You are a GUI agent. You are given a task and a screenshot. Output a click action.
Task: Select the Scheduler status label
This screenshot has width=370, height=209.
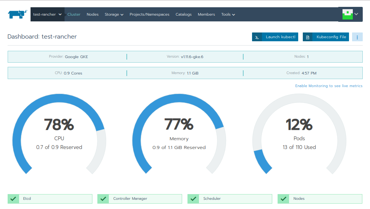(x=212, y=199)
